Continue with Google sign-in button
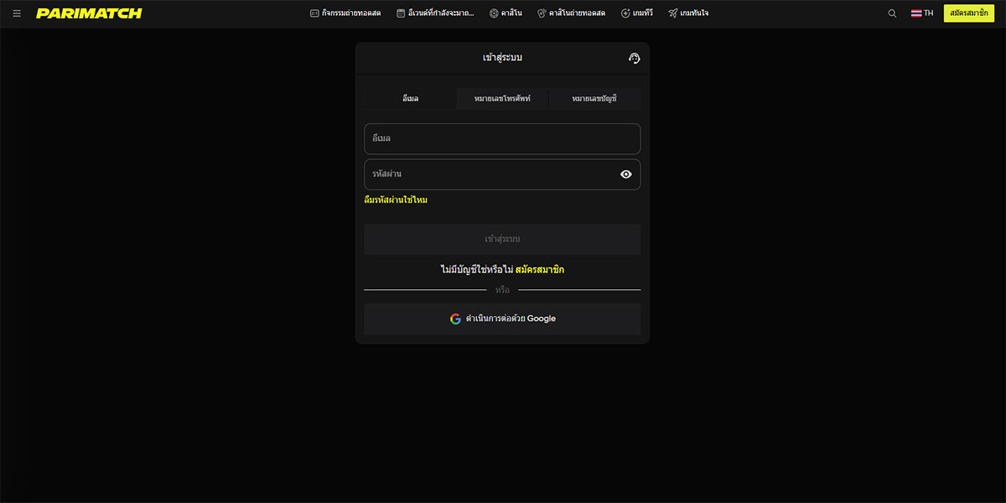 click(x=502, y=319)
